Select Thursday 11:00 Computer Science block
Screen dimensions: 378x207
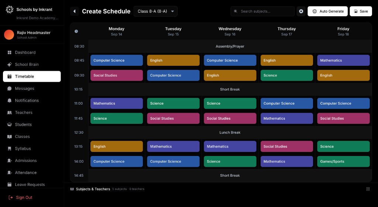pyautogui.click(x=286, y=103)
